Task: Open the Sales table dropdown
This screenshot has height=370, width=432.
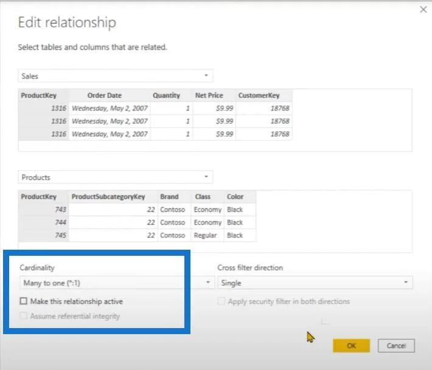Action: pos(116,76)
